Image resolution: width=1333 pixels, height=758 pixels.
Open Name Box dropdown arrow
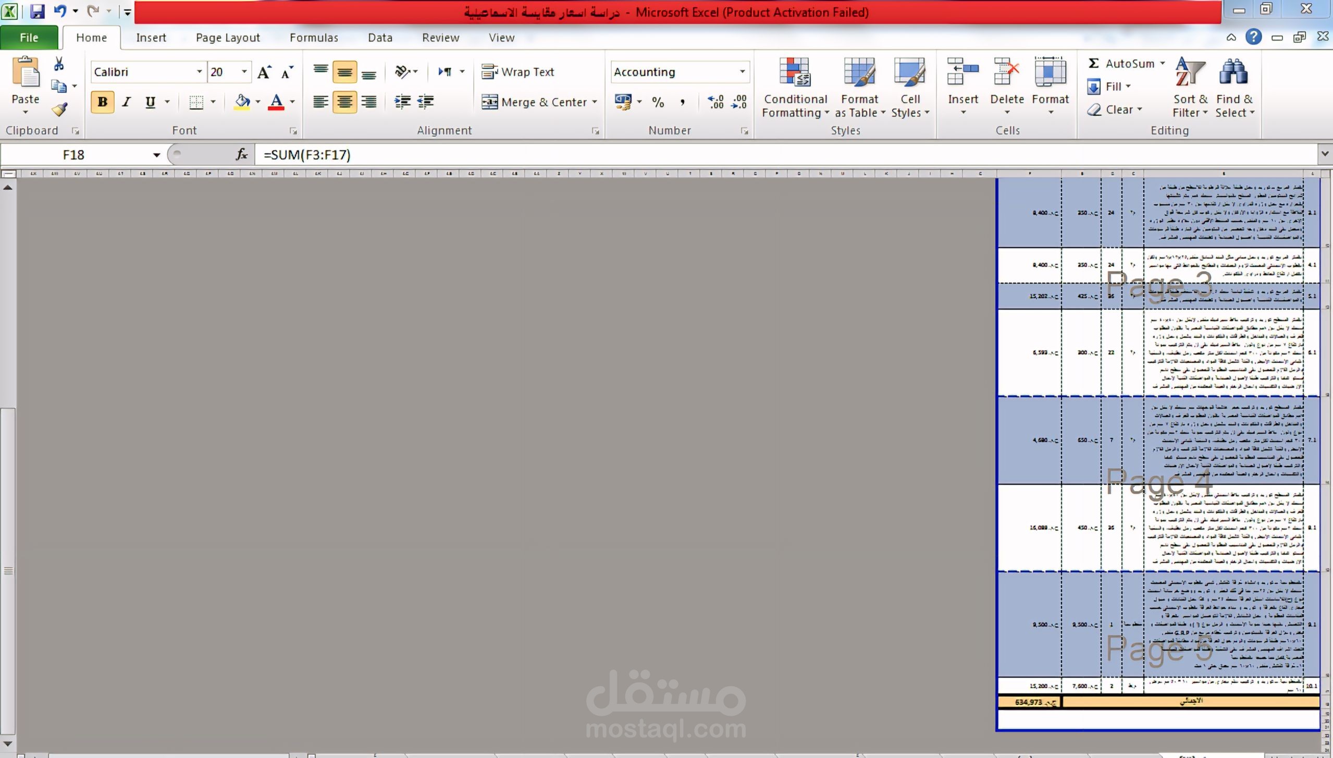point(156,155)
